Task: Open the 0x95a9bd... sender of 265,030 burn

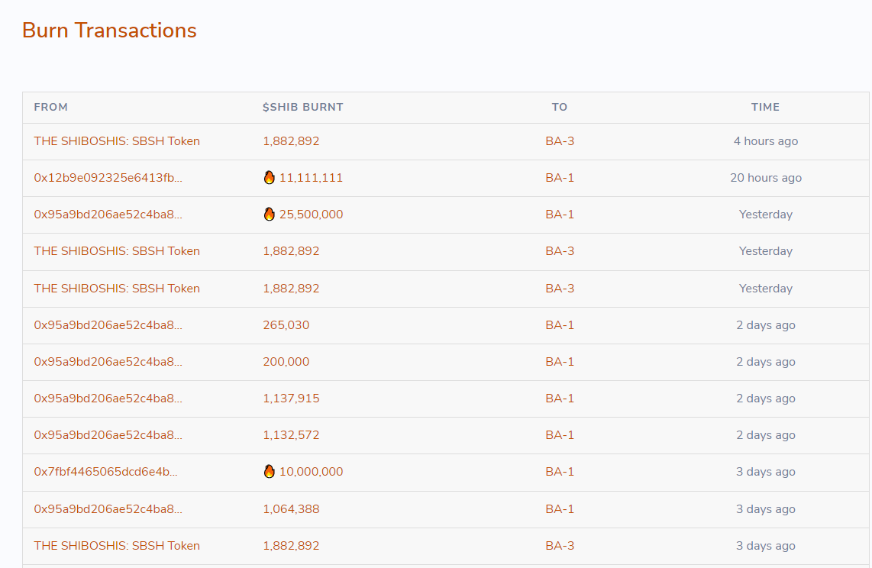Action: tap(108, 325)
